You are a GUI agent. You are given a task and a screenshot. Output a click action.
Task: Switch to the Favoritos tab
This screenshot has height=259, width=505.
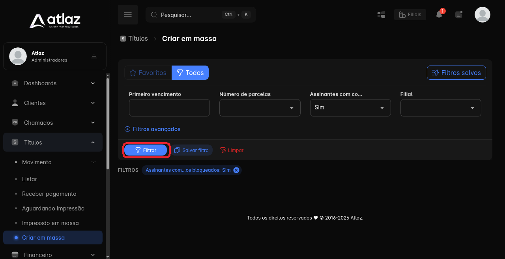[x=148, y=73]
